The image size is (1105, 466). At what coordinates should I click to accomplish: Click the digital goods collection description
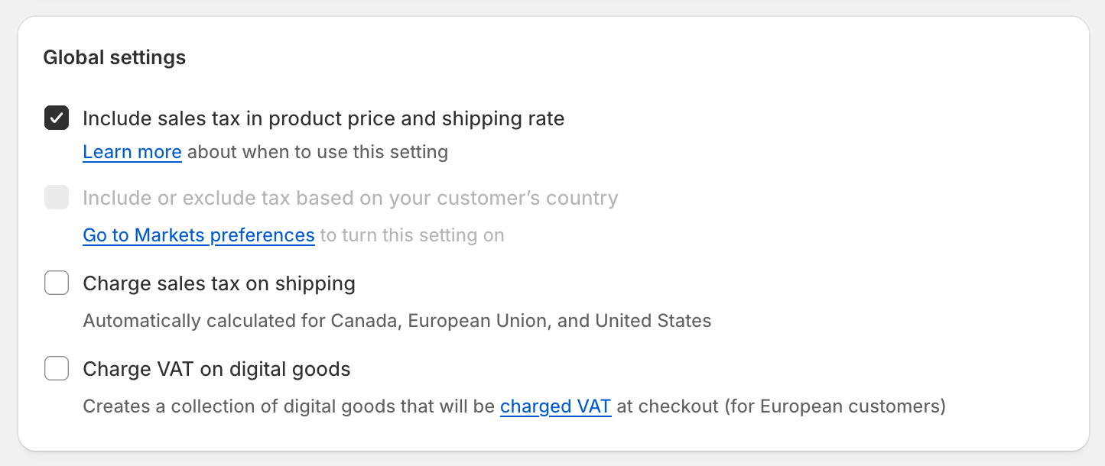tap(291, 406)
